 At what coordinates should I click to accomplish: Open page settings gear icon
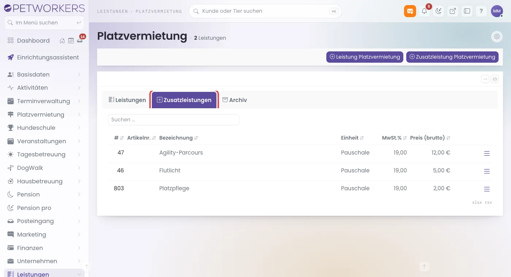point(497,36)
